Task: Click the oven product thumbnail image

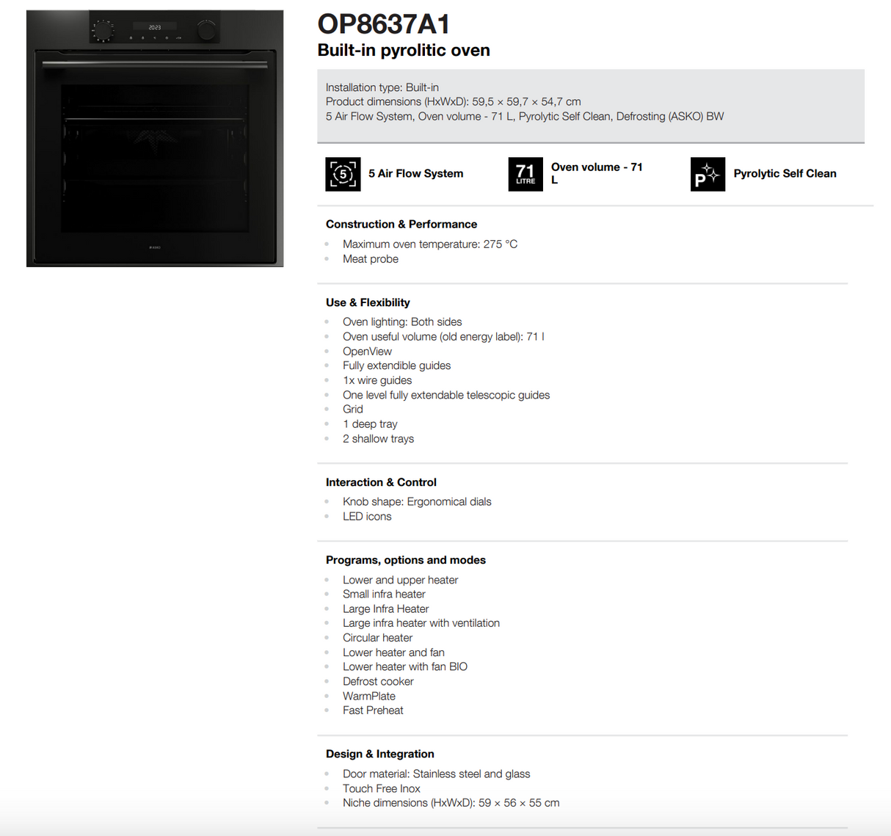Action: [155, 137]
